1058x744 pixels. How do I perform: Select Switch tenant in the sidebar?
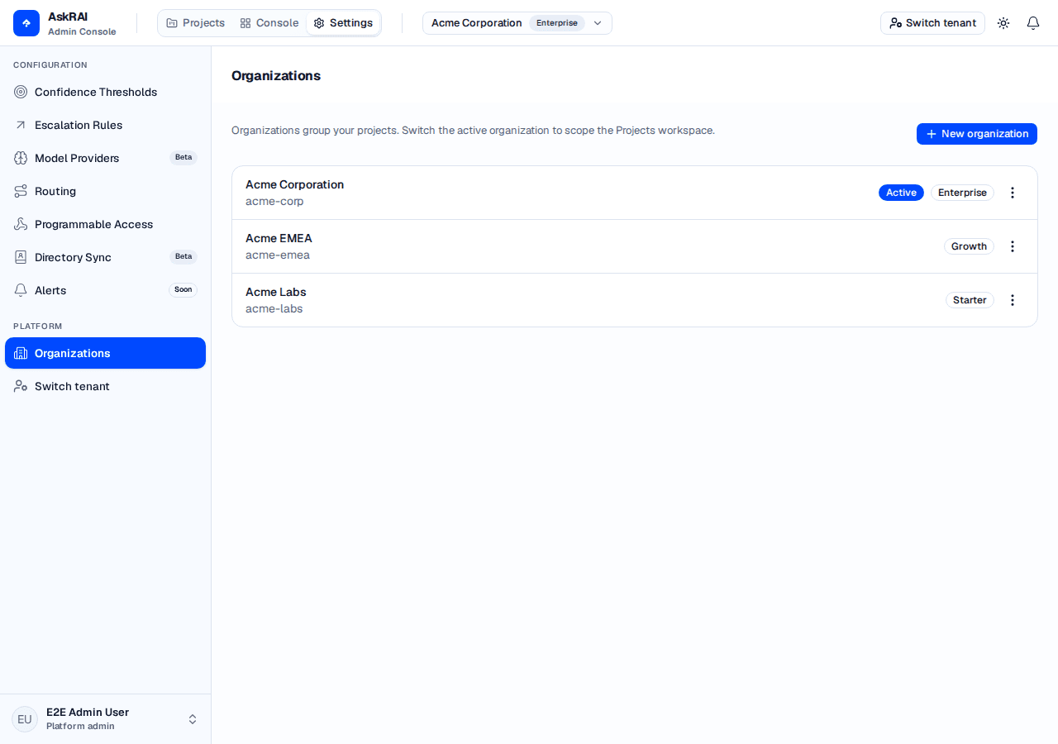(x=105, y=386)
